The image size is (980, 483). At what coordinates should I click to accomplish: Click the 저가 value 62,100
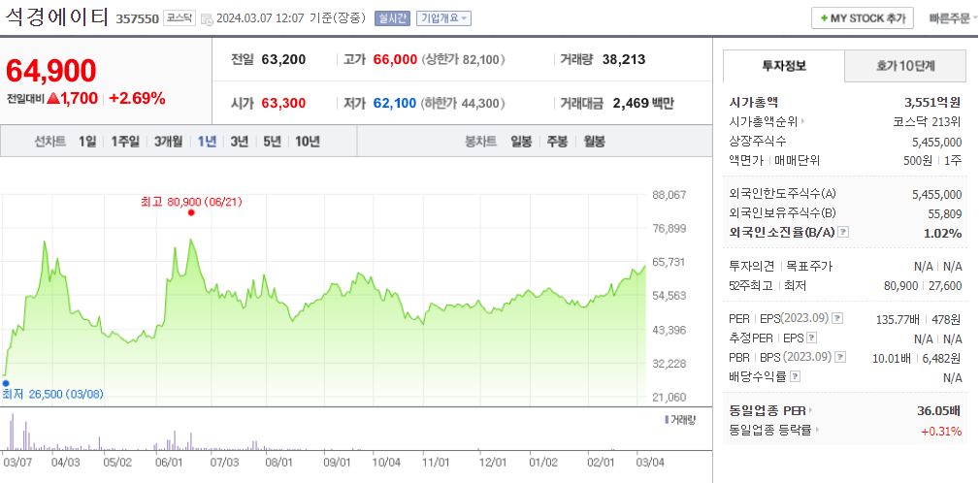coord(395,103)
